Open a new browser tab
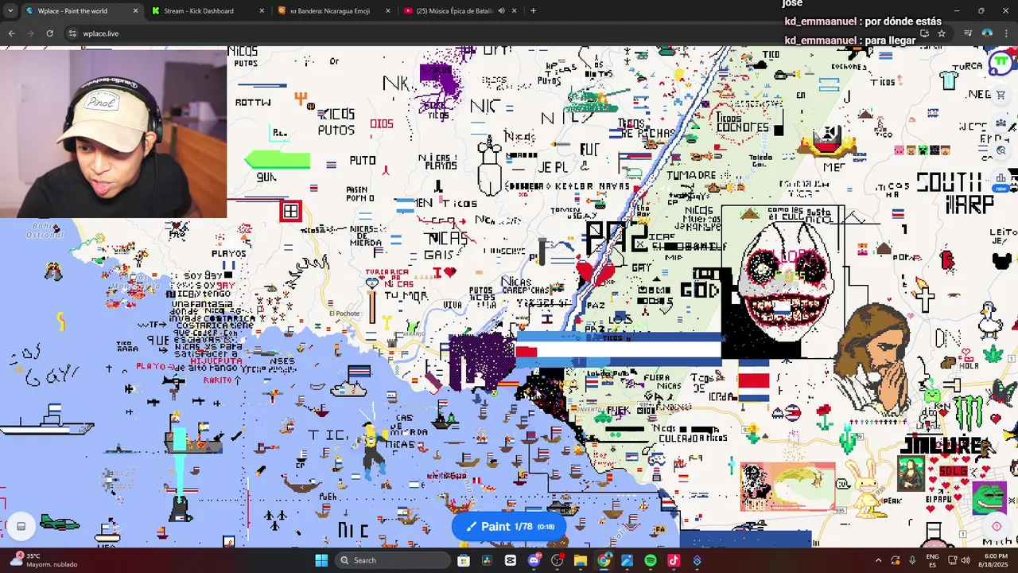 click(x=533, y=11)
